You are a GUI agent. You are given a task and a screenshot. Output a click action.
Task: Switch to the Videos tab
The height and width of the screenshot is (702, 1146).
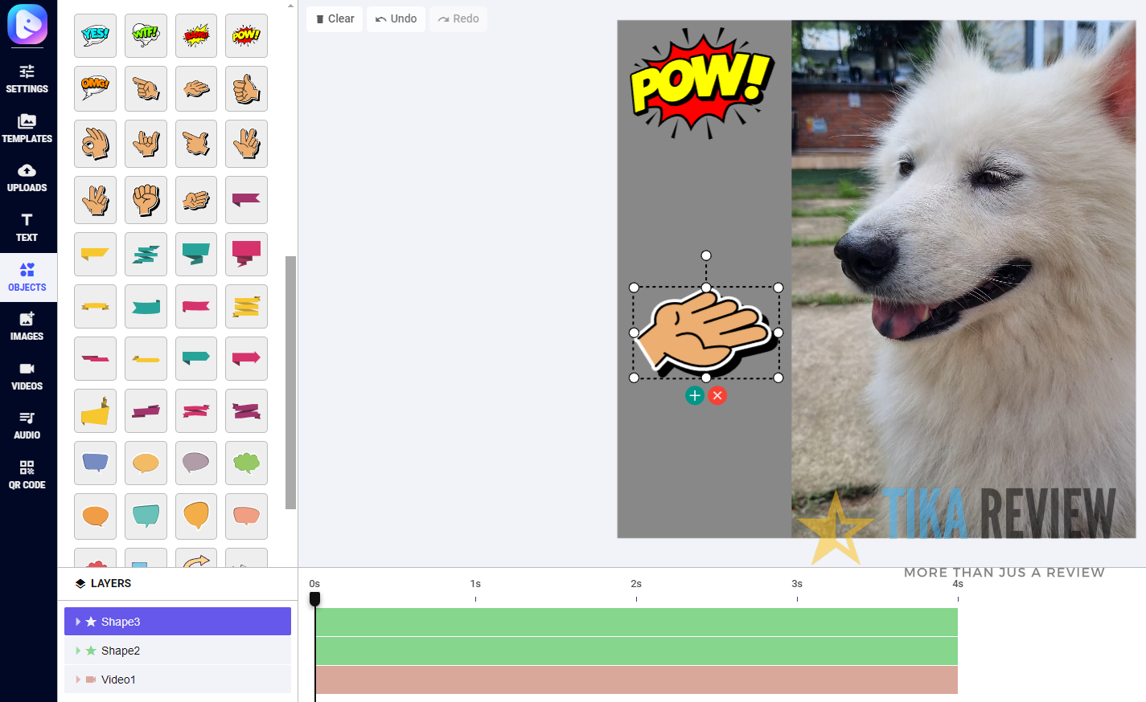pos(27,376)
